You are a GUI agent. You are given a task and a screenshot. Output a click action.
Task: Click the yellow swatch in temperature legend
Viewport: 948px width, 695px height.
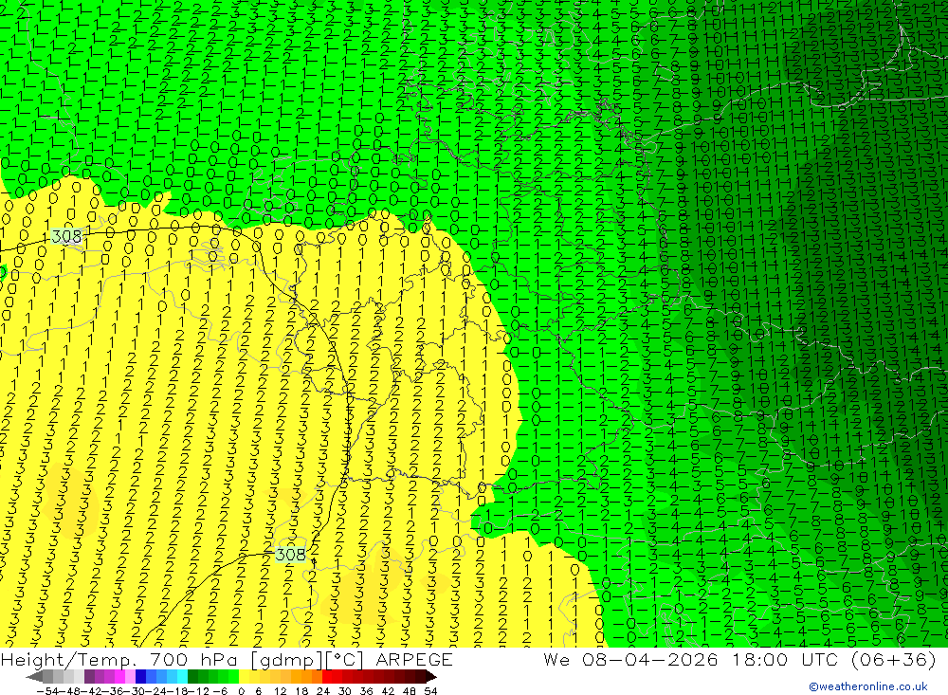coord(244,677)
